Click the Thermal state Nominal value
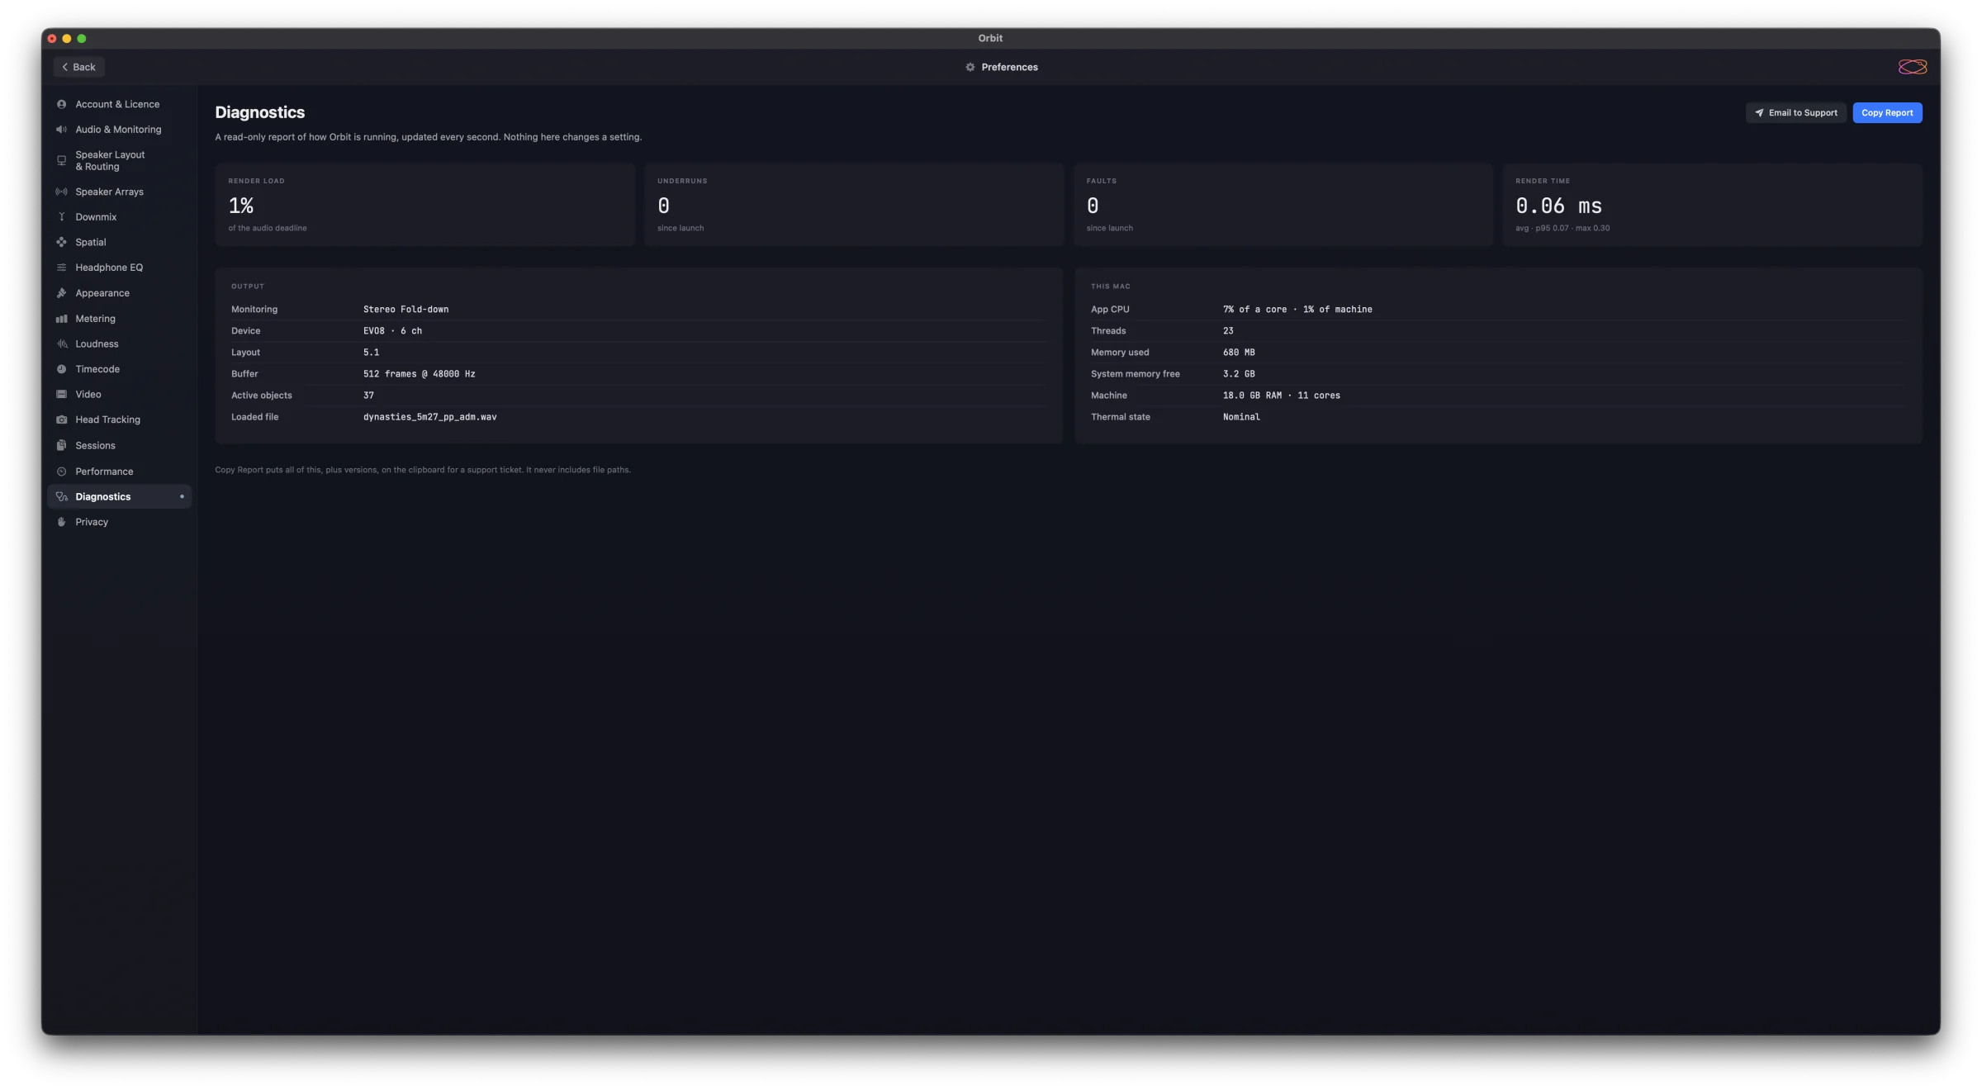This screenshot has height=1090, width=1982. click(1241, 417)
